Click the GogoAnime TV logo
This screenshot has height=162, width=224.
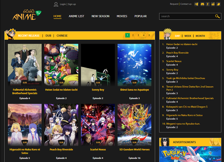pyautogui.click(x=27, y=15)
